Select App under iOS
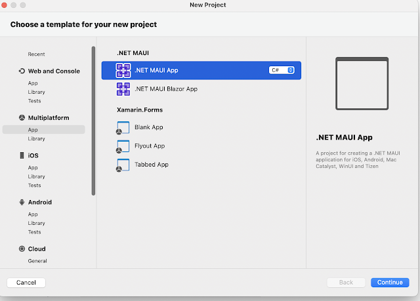420x301 pixels. pos(33,168)
